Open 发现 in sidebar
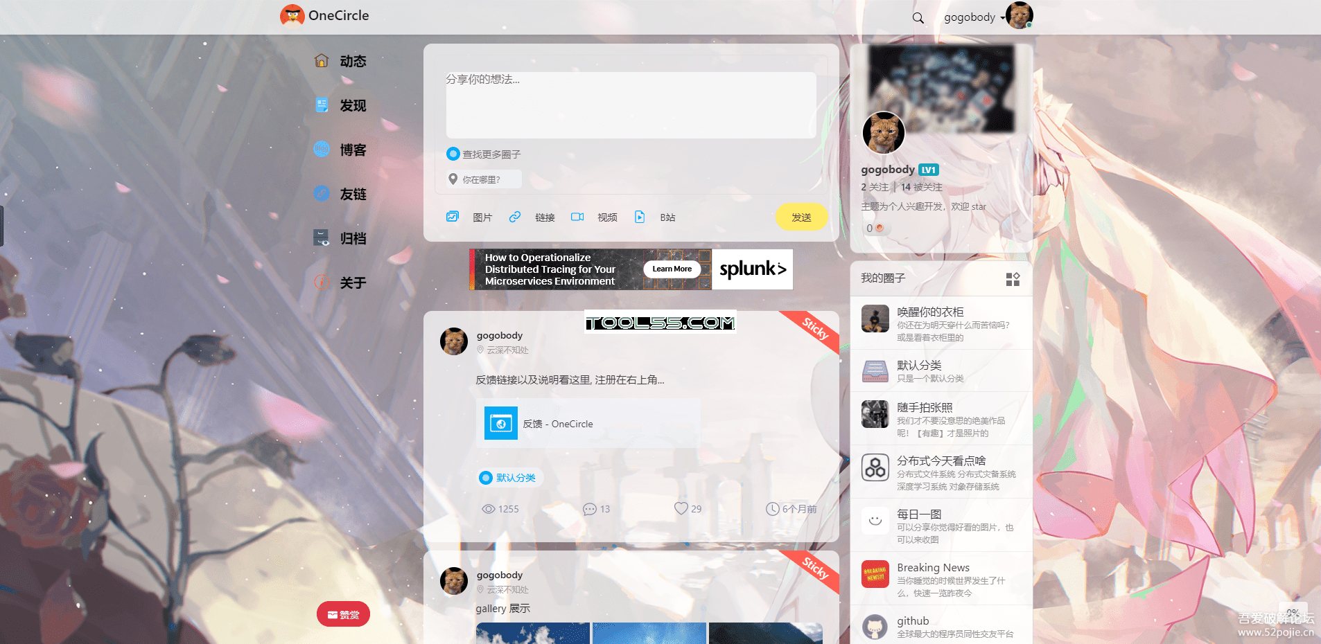This screenshot has height=644, width=1321. click(x=353, y=105)
